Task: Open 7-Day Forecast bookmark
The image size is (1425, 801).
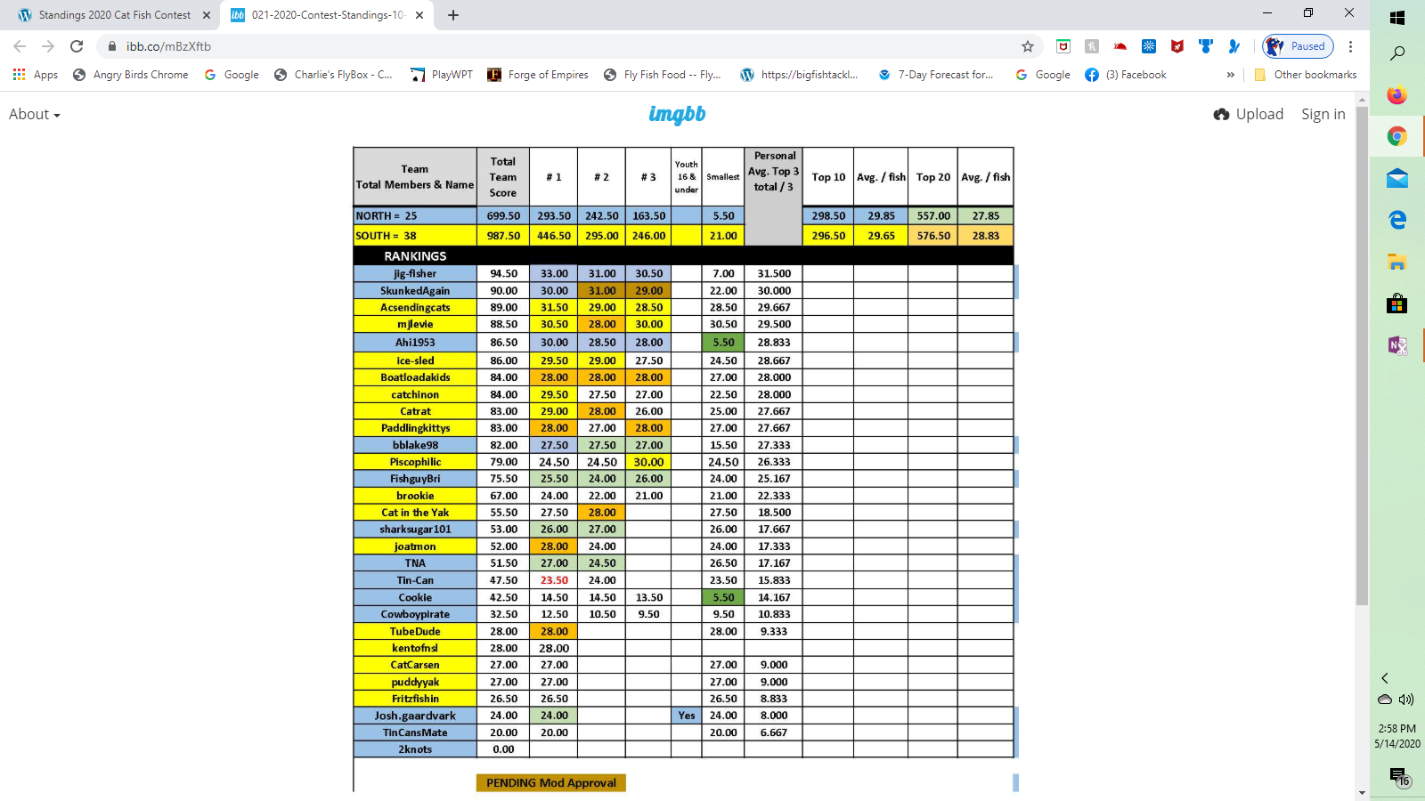Action: click(935, 75)
